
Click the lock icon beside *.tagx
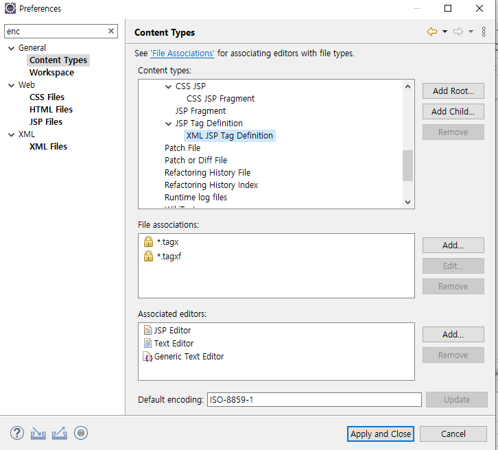148,241
